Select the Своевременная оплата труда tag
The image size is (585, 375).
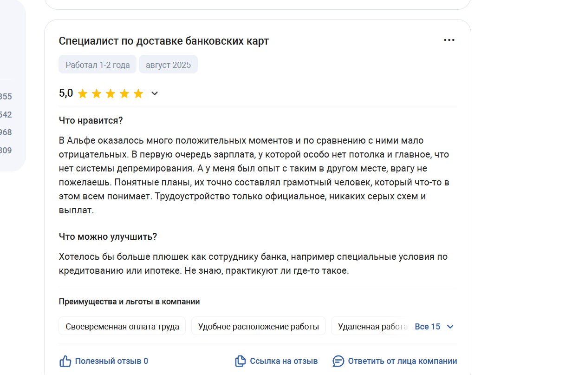coord(122,326)
